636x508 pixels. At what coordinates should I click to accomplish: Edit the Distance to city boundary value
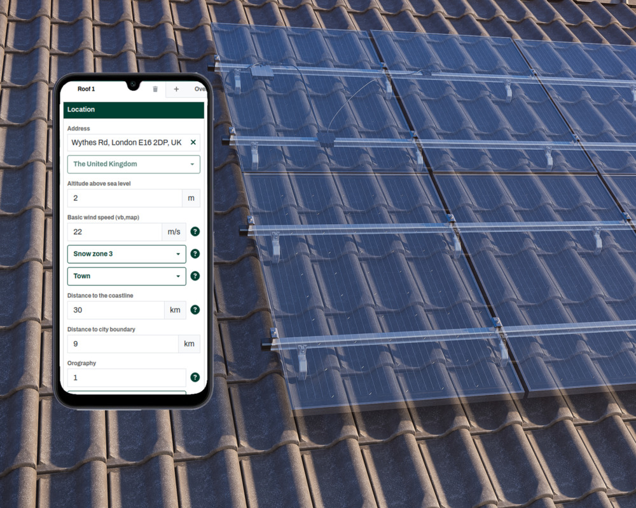pos(123,344)
